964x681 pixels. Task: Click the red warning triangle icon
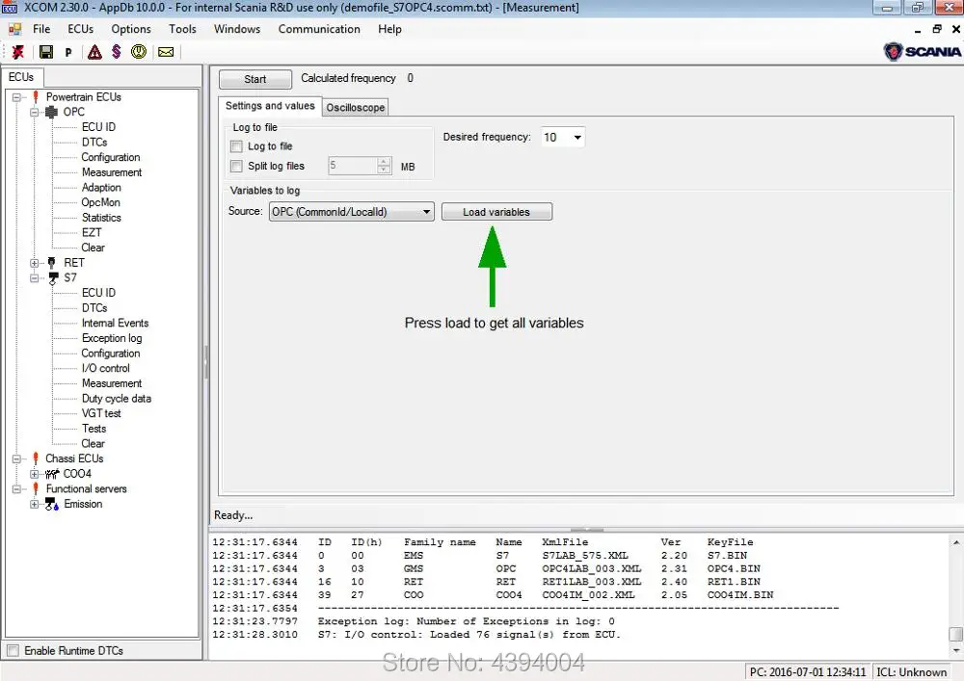pos(94,52)
